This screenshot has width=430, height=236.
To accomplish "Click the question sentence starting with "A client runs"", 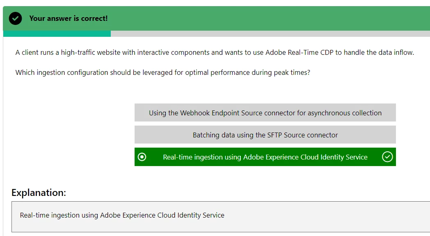I will point(215,52).
